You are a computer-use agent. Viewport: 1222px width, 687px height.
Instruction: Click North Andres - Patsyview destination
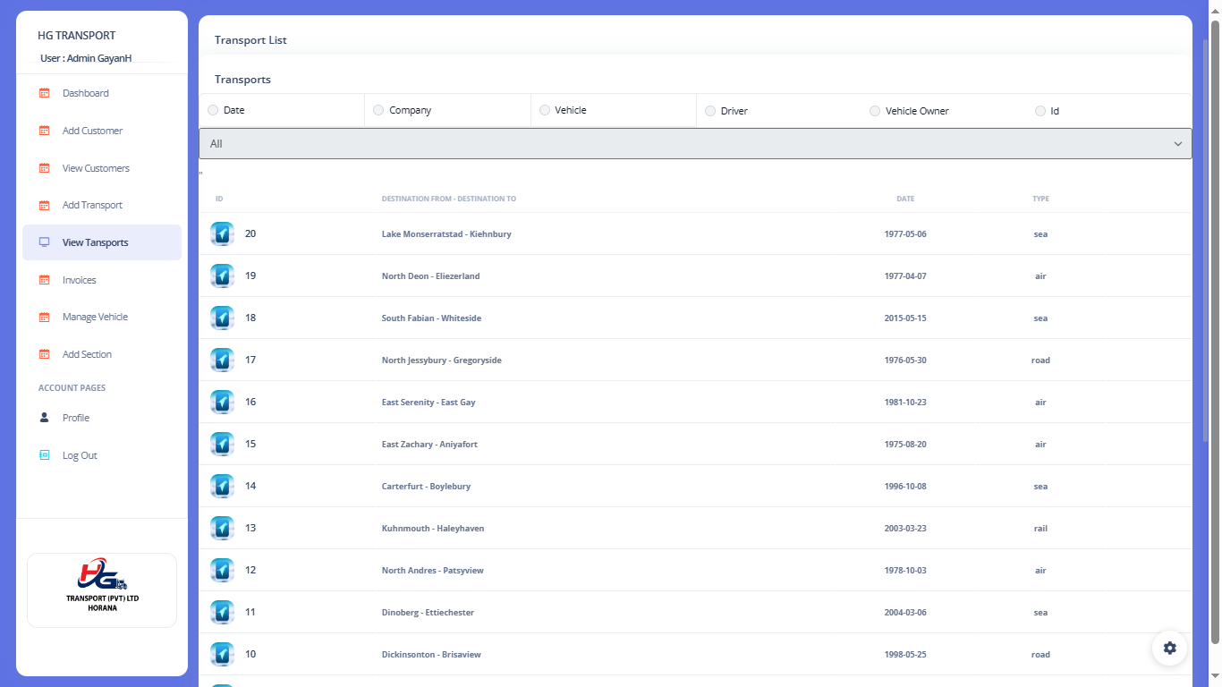pyautogui.click(x=433, y=571)
